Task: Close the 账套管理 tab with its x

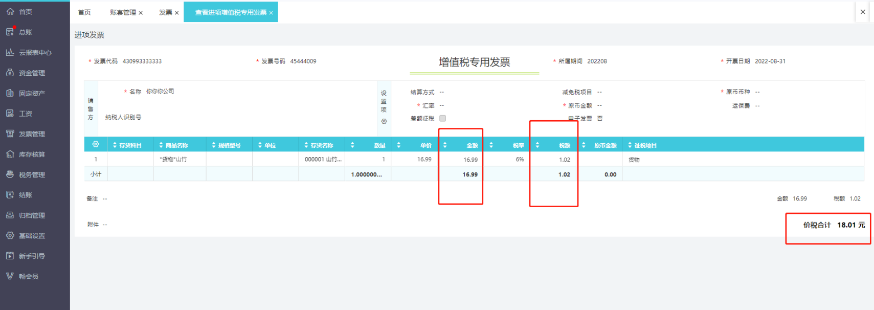Action: (x=141, y=13)
